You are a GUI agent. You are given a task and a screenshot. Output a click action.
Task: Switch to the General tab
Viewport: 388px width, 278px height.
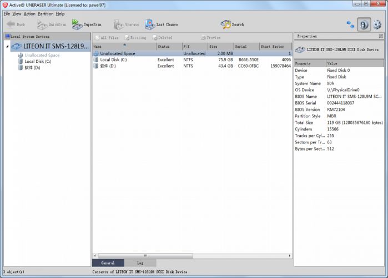(x=108, y=263)
